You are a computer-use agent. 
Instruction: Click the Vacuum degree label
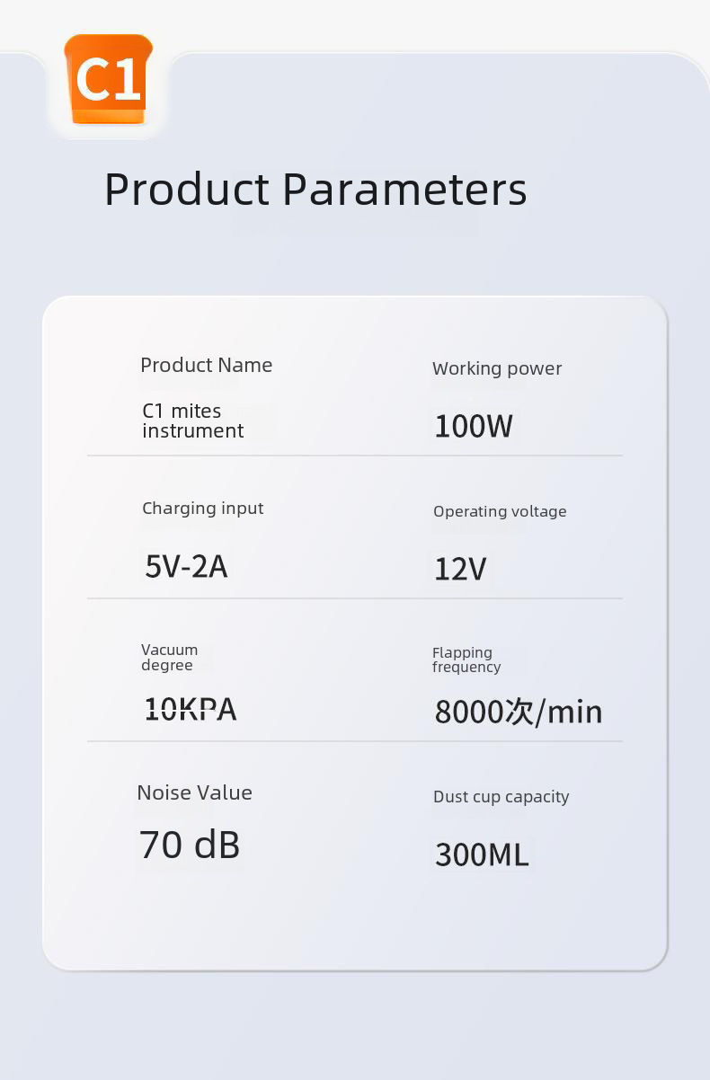point(169,657)
